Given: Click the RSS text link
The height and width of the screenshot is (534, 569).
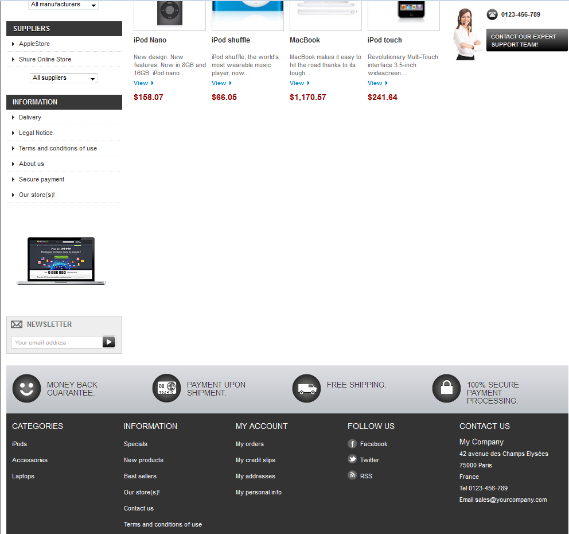Looking at the screenshot, I should tap(366, 476).
